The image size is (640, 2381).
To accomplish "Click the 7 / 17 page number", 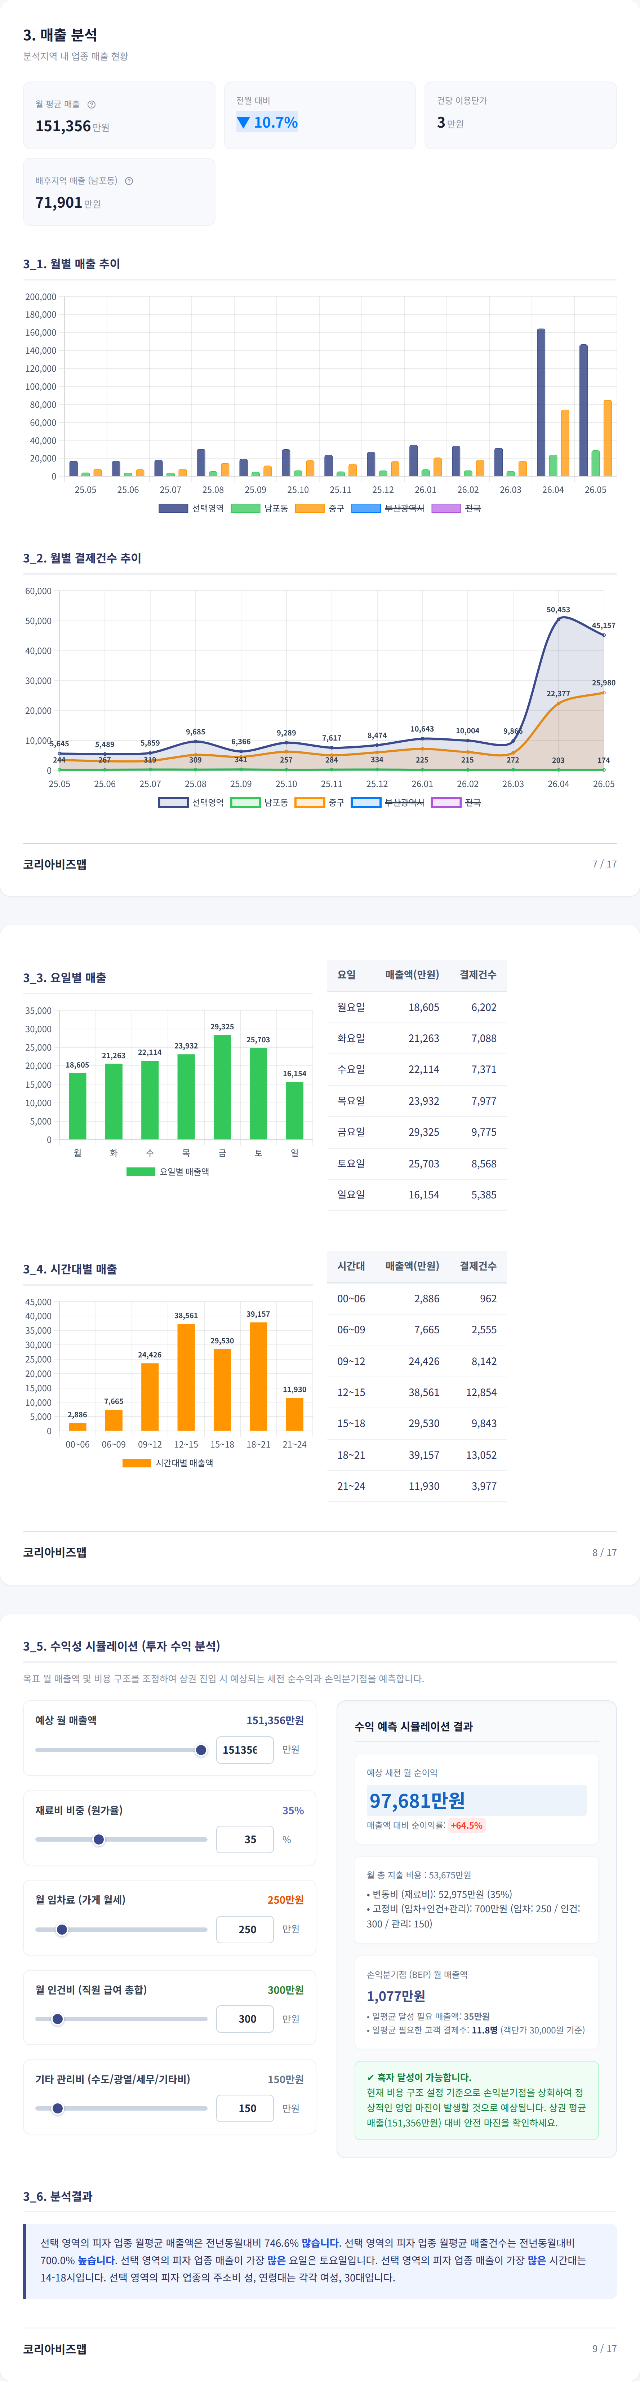I will (605, 864).
